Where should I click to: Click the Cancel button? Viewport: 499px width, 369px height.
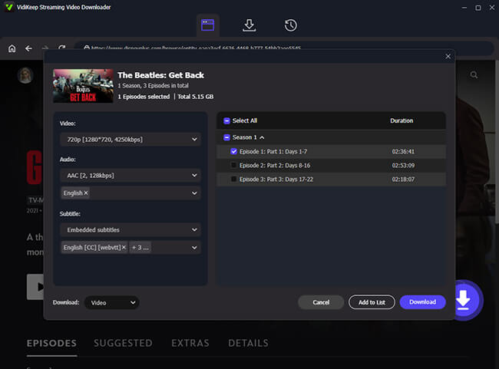click(321, 302)
